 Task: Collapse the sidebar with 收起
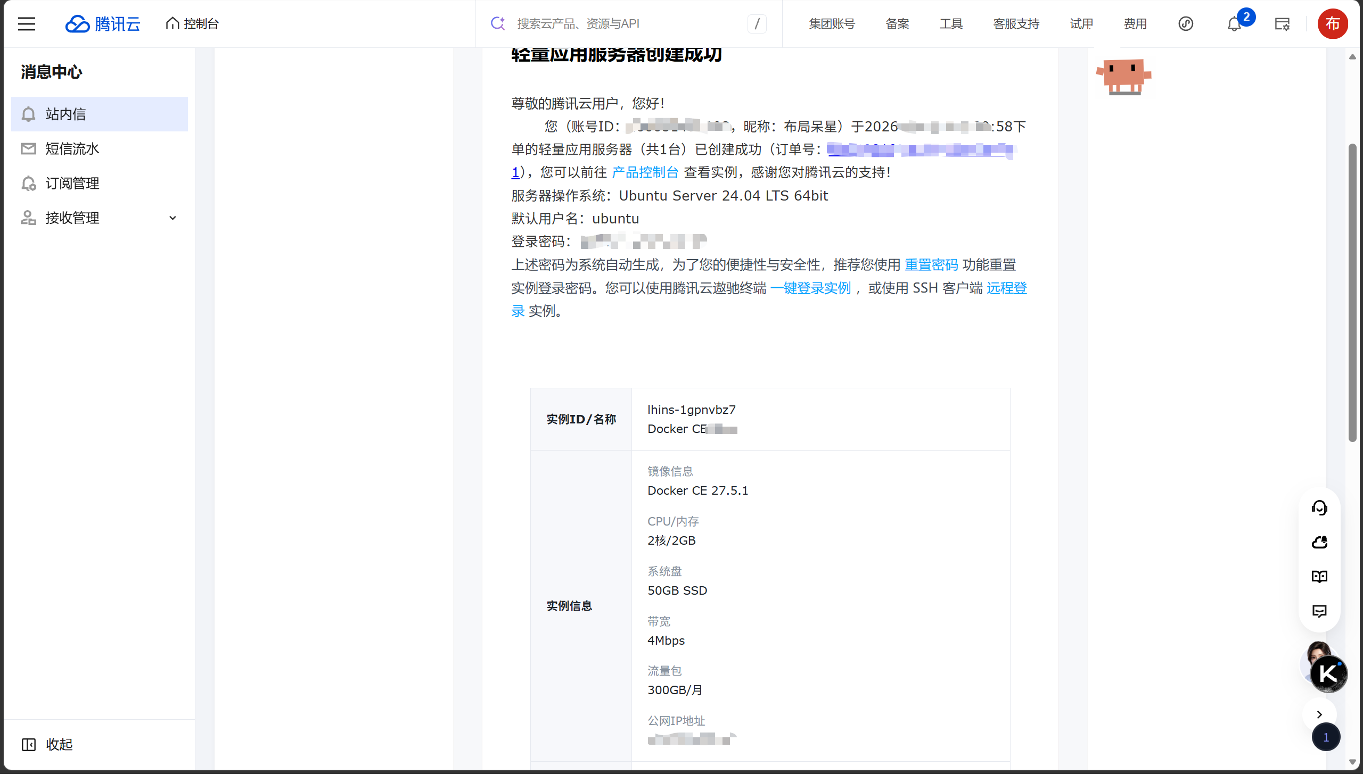click(x=47, y=744)
